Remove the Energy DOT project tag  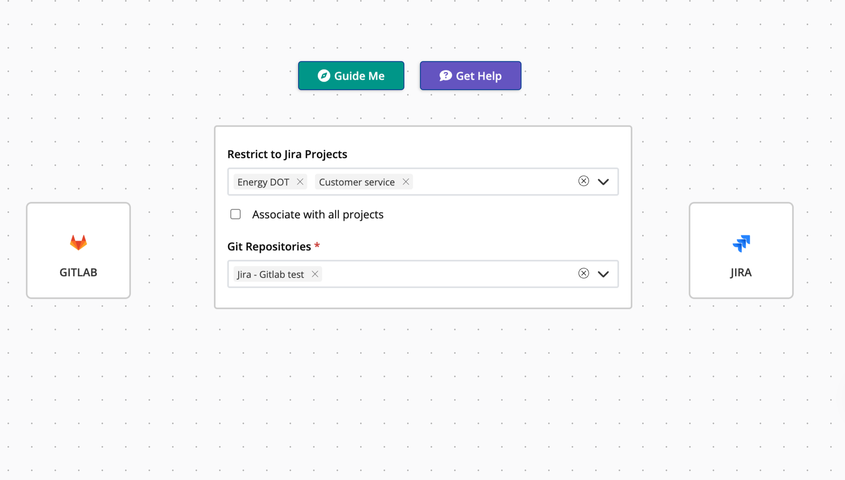pyautogui.click(x=300, y=182)
